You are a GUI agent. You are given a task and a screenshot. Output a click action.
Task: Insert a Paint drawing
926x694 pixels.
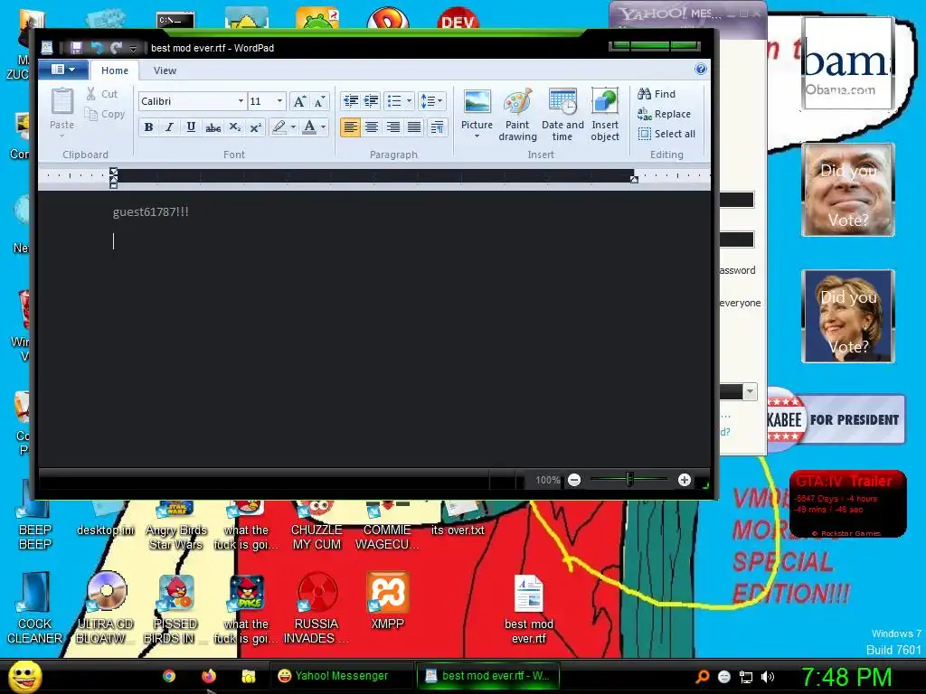pyautogui.click(x=517, y=115)
